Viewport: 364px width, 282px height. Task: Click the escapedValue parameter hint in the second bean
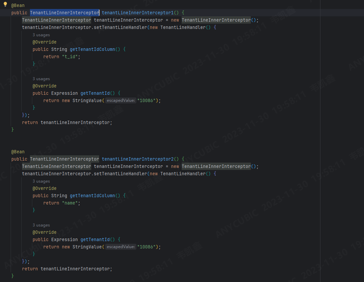coord(121,247)
